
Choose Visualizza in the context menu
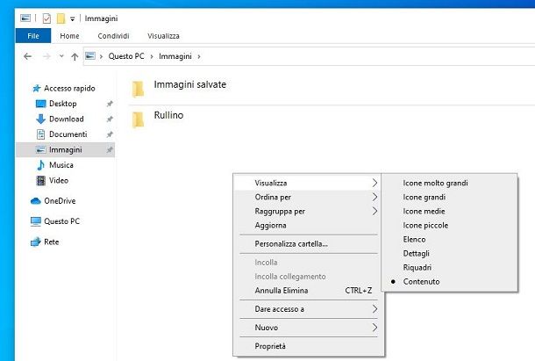tap(307, 184)
